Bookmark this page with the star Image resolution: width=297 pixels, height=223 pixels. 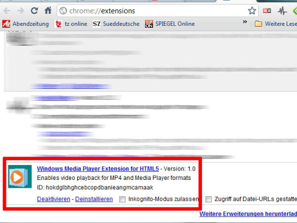(252, 10)
